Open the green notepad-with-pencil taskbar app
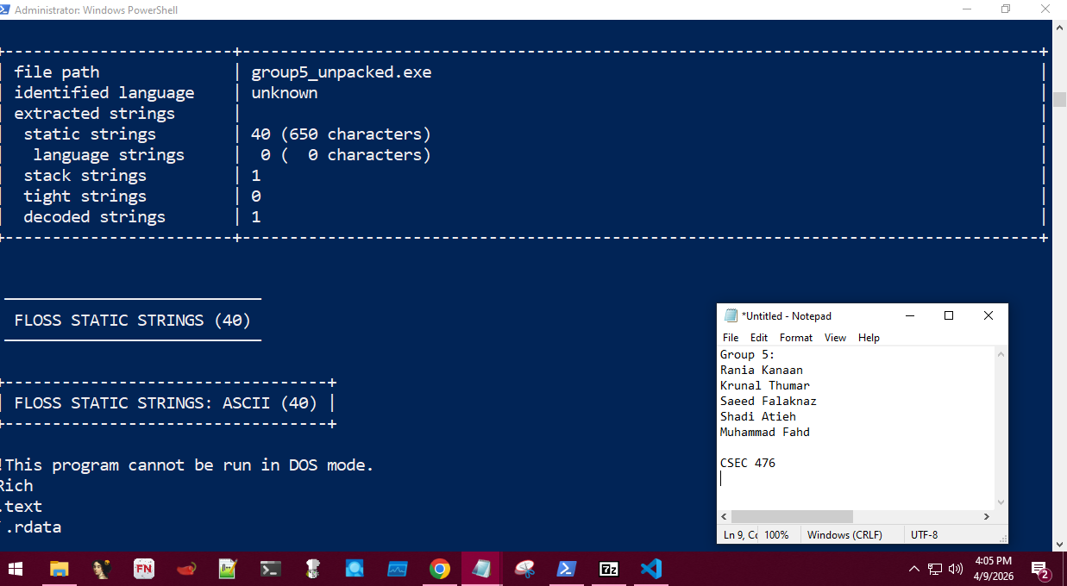This screenshot has height=586, width=1067. coord(229,569)
